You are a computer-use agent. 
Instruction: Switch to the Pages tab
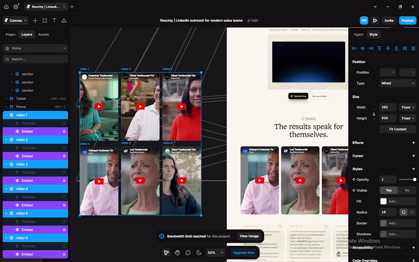point(10,34)
